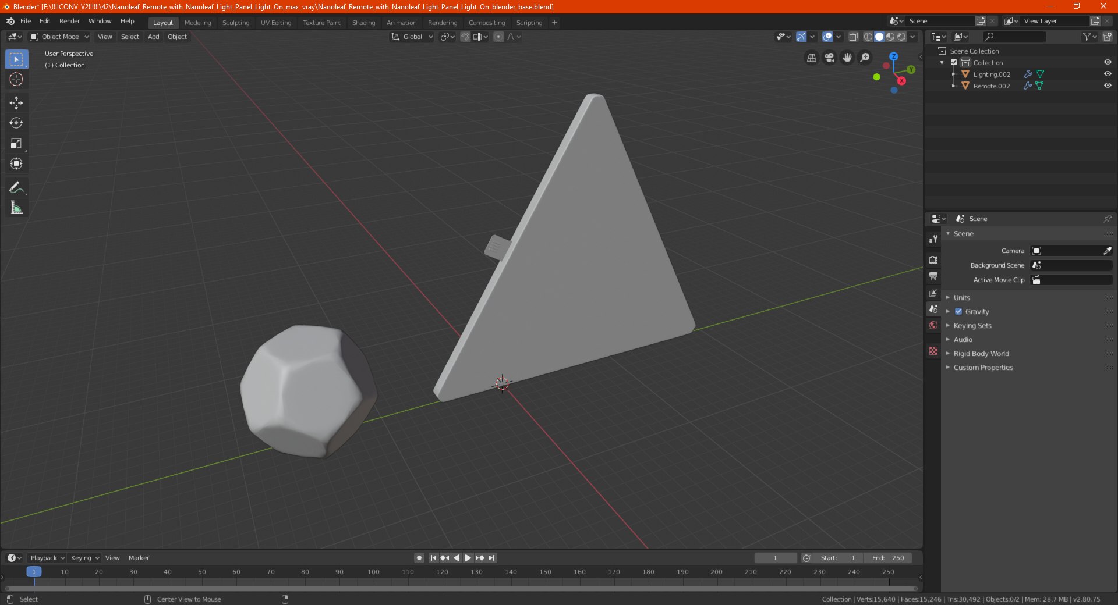Click the zoom view magnifier icon
This screenshot has height=605, width=1118.
[x=865, y=58]
